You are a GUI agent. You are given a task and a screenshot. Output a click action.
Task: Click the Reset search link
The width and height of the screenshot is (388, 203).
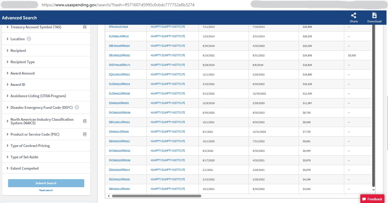tap(46, 190)
